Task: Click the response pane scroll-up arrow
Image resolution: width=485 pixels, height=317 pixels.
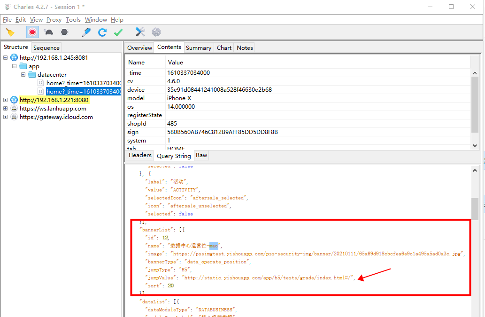Action: click(x=475, y=170)
